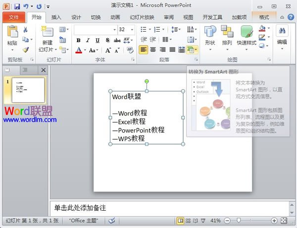Close the slide thumbnail pane
The height and width of the screenshot is (228, 297).
tap(43, 70)
